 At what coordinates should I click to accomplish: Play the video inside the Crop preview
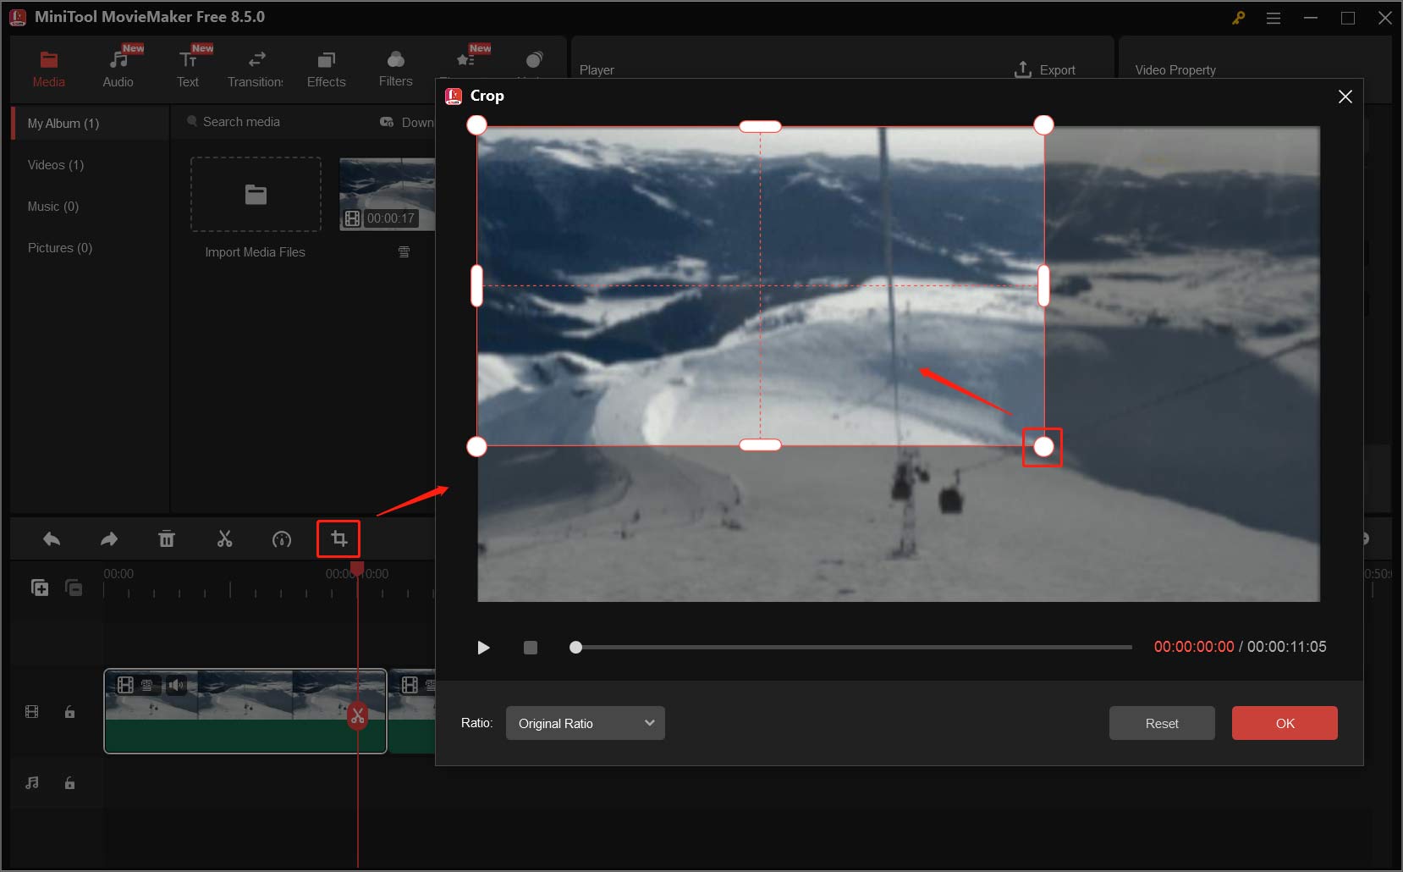pyautogui.click(x=483, y=647)
